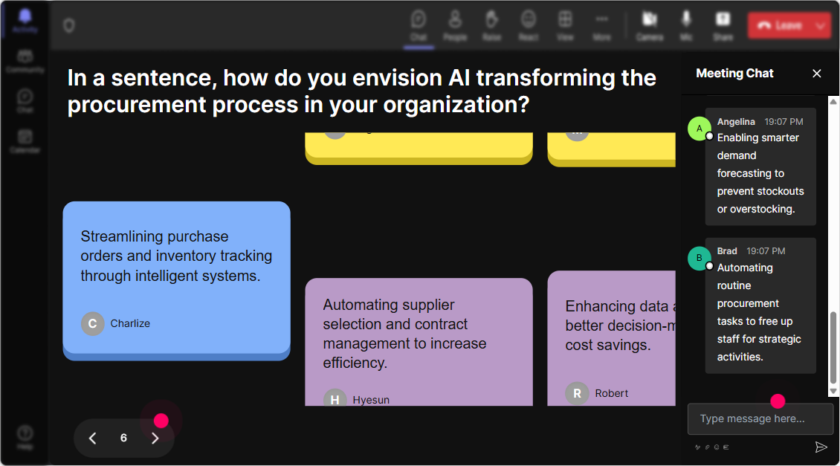Switch to the Chat tab in the meeting toolbar

[x=419, y=26]
